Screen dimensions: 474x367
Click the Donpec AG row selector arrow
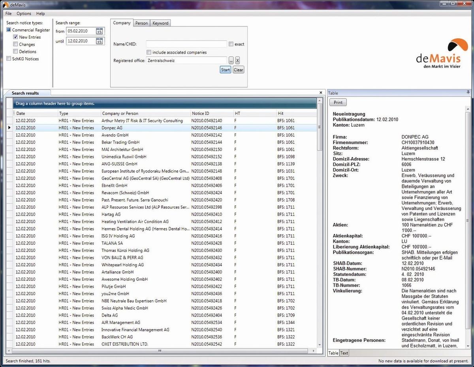click(10, 128)
